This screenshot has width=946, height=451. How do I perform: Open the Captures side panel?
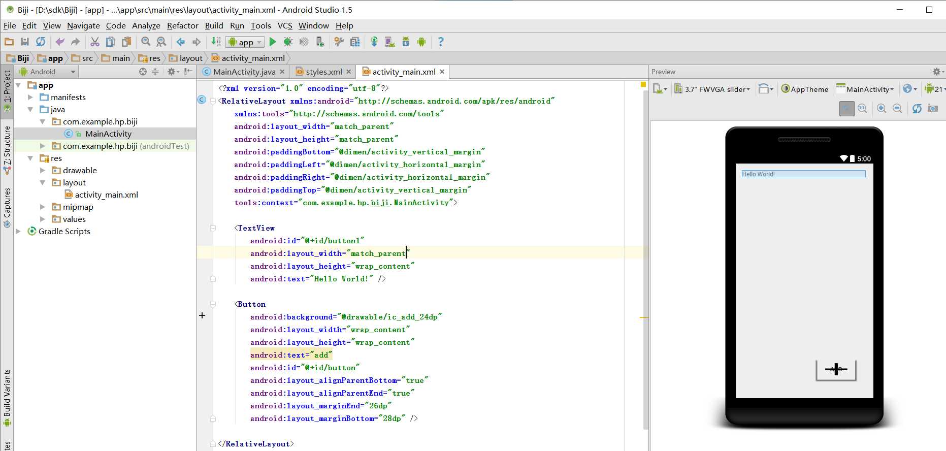[7, 207]
